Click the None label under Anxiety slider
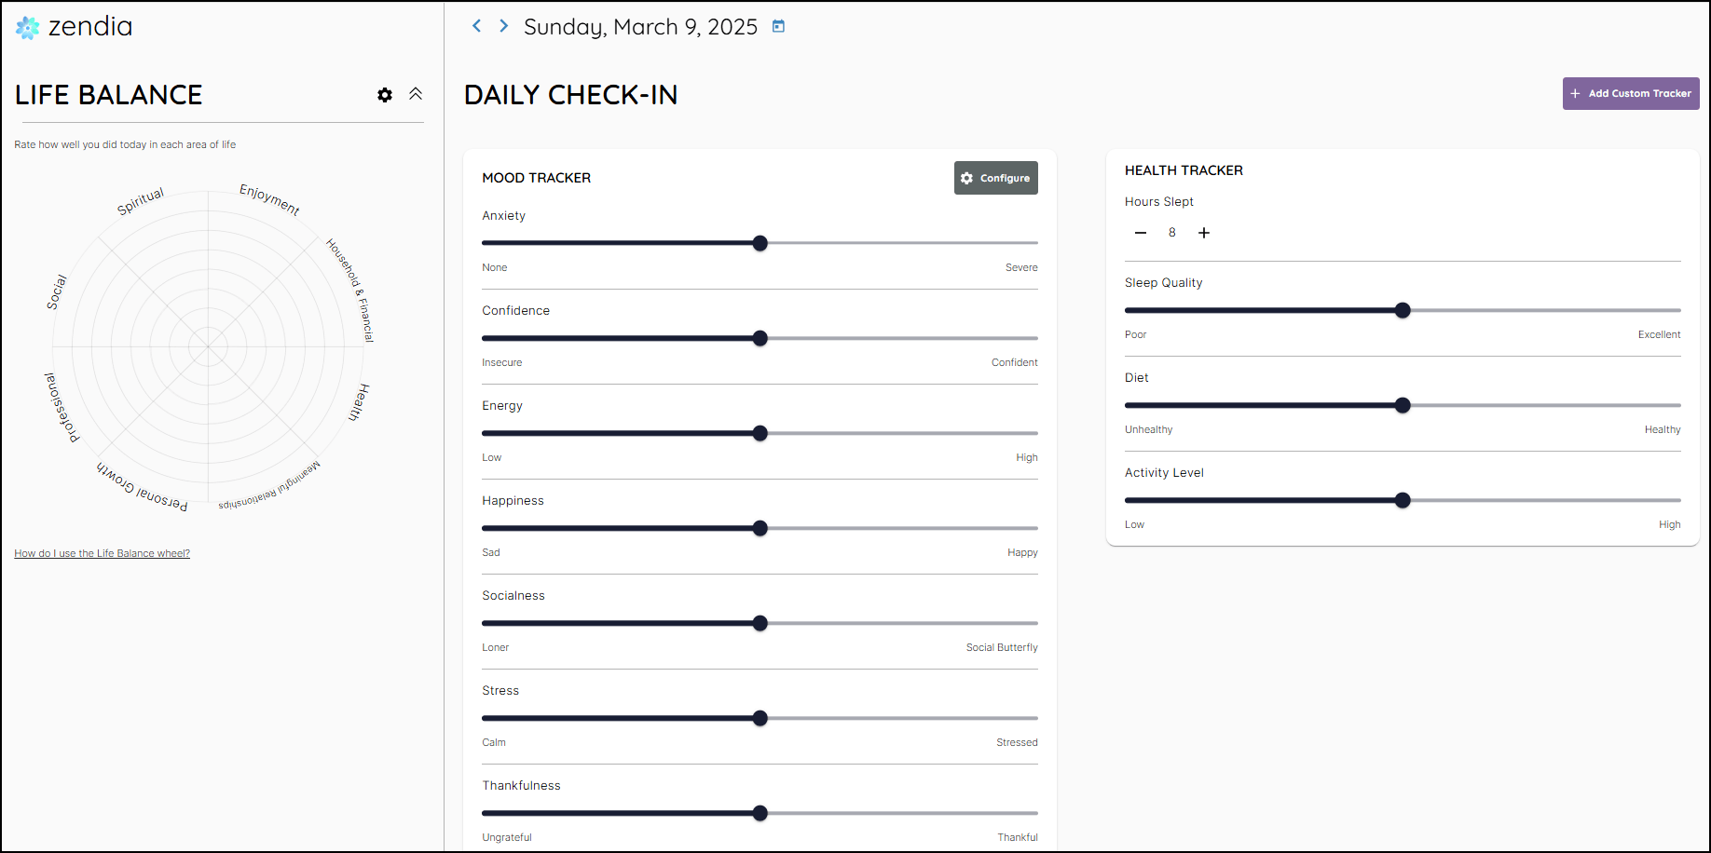 (495, 267)
